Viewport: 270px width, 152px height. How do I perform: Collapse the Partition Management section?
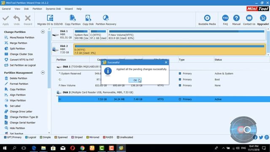click(43, 73)
